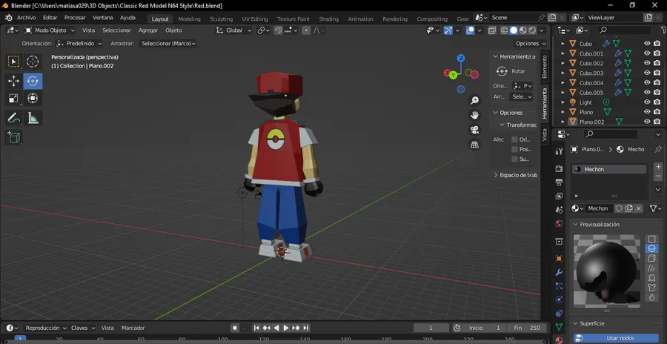
Task: Open the Agregar menu in the viewport
Action: point(148,30)
